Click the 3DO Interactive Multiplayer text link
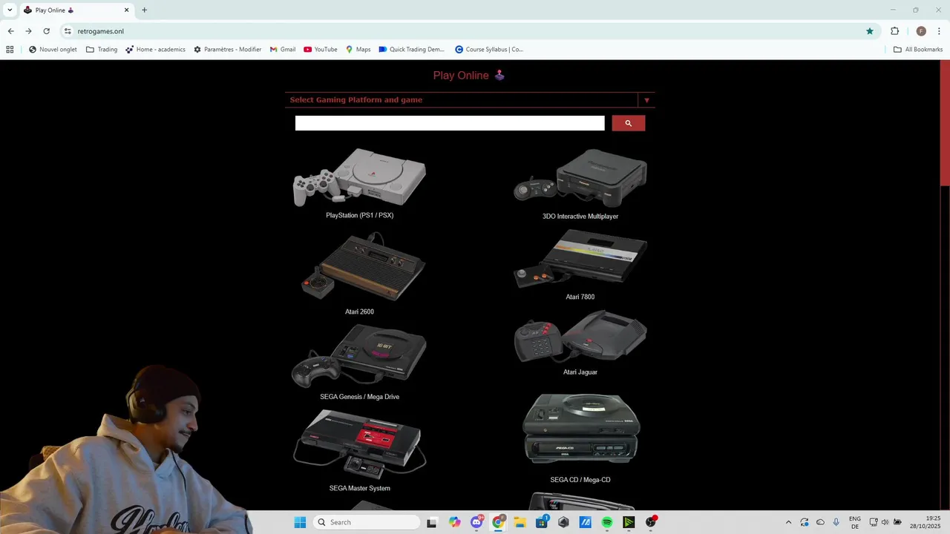The height and width of the screenshot is (534, 950). tap(580, 217)
